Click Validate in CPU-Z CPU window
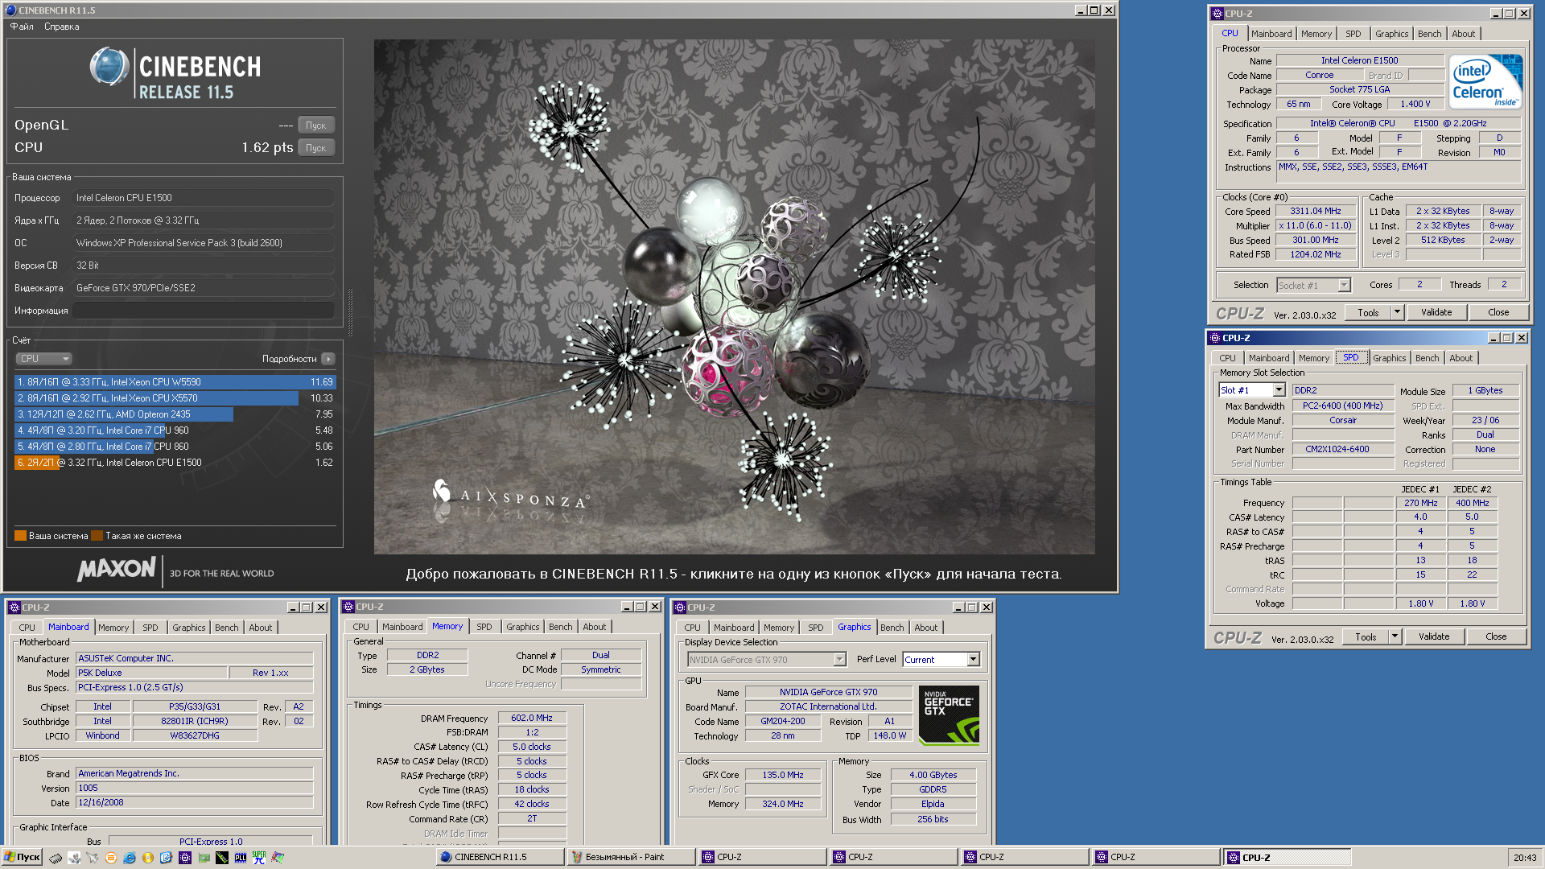Screen dimensions: 1545x869 point(1436,312)
